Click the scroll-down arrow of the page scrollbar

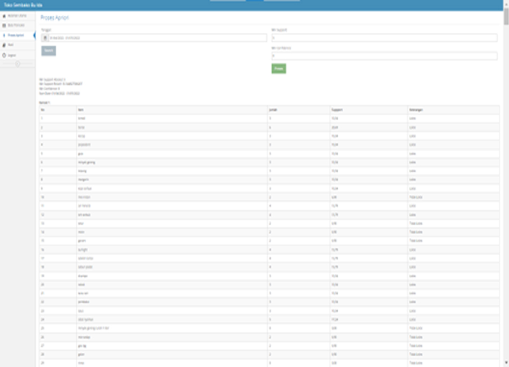point(506,362)
